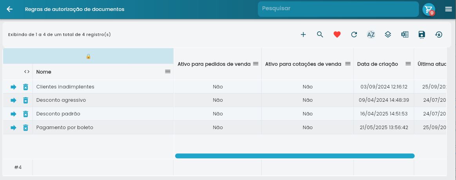The height and width of the screenshot is (180, 456).
Task: Click the plus icon to add record
Action: tap(303, 34)
